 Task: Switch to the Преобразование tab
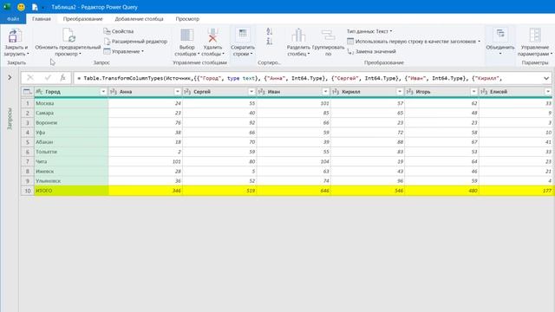click(83, 19)
